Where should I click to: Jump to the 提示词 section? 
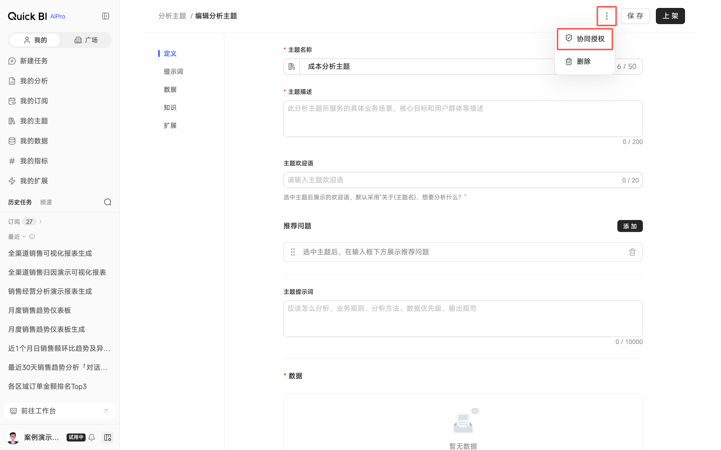coord(173,71)
